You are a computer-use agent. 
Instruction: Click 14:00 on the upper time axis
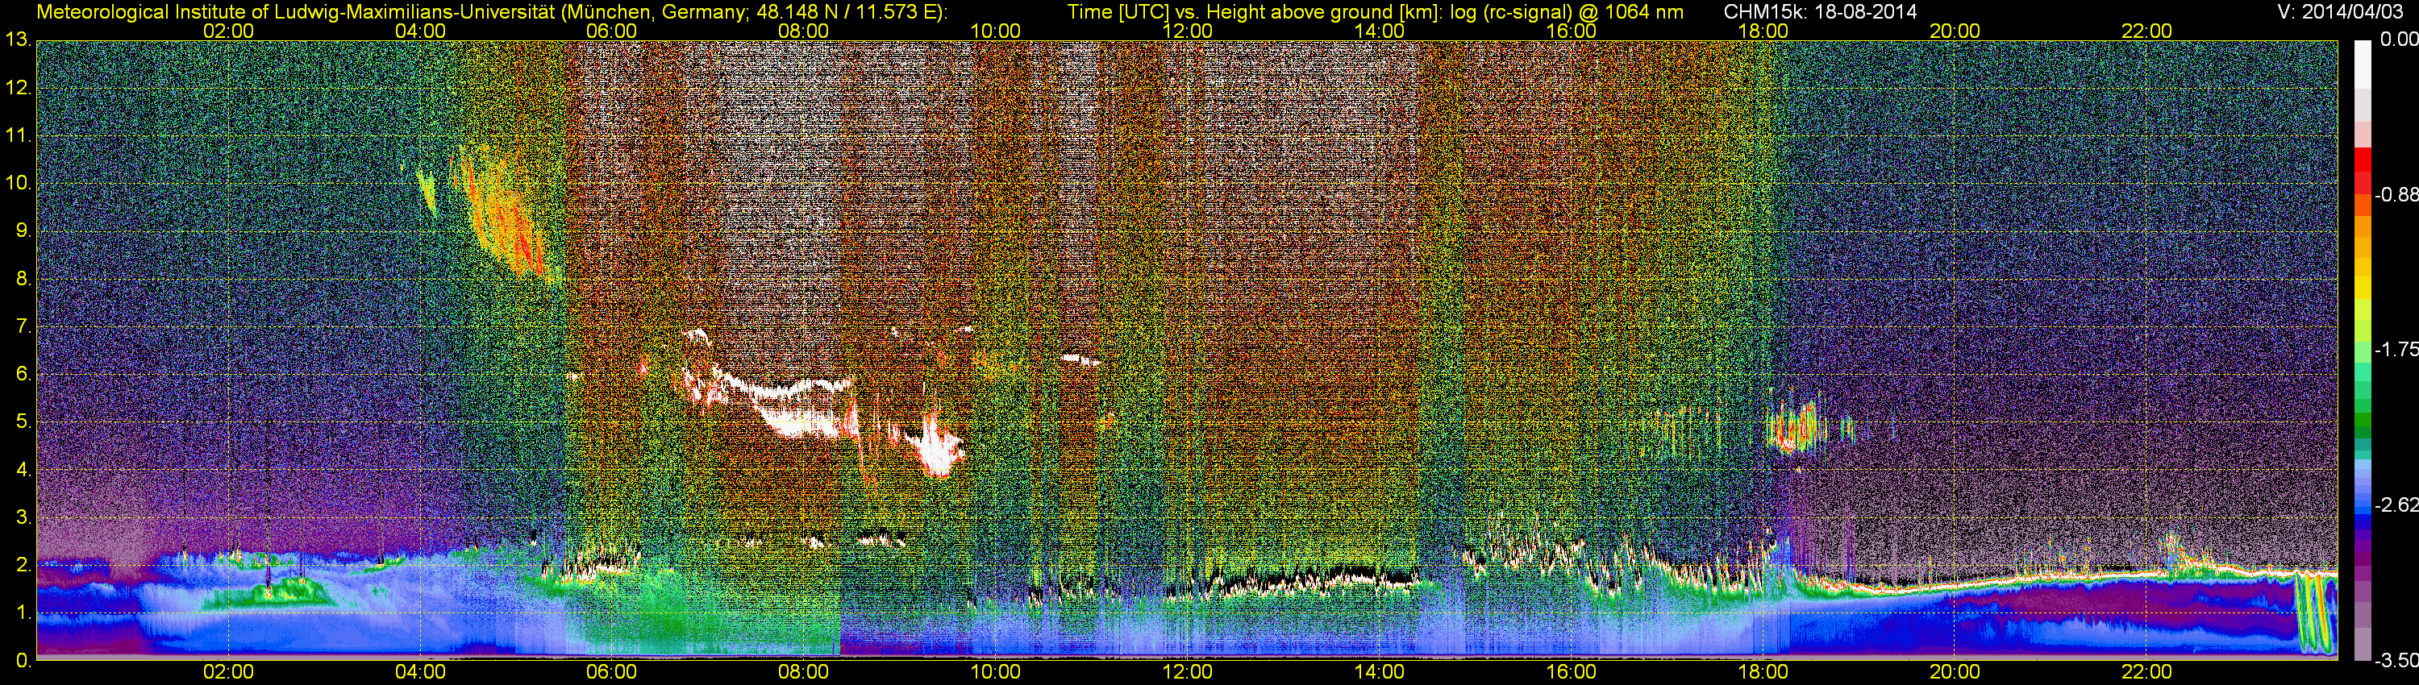point(1379,31)
